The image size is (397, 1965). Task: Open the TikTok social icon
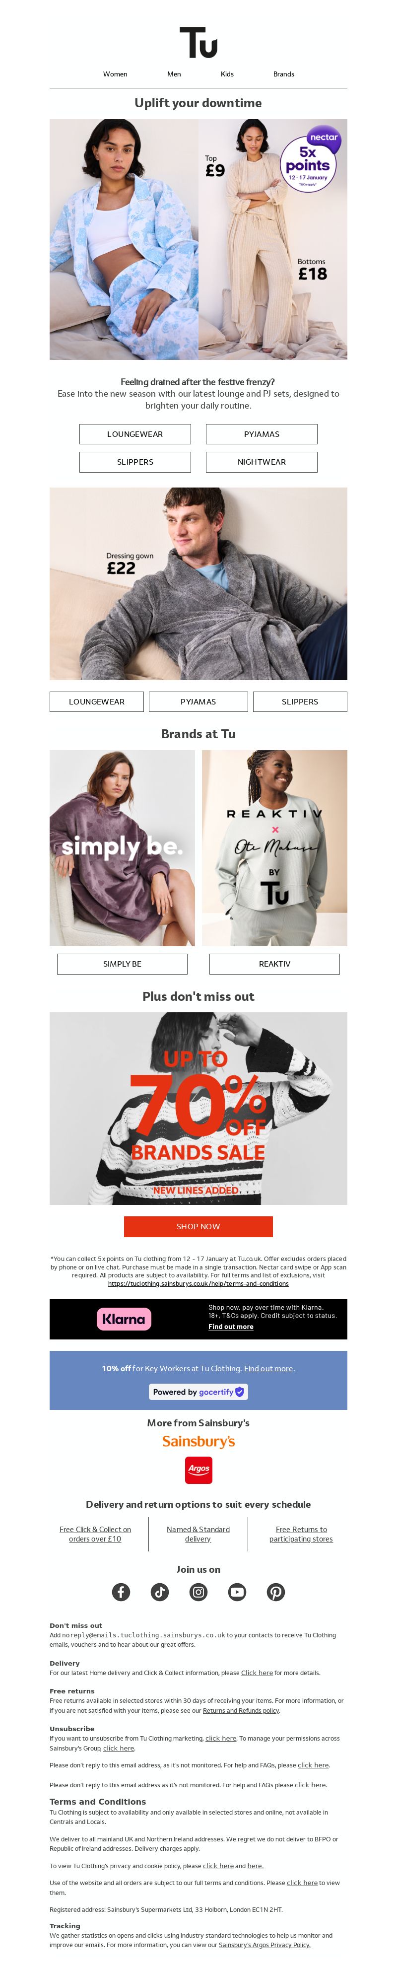pos(160,1592)
